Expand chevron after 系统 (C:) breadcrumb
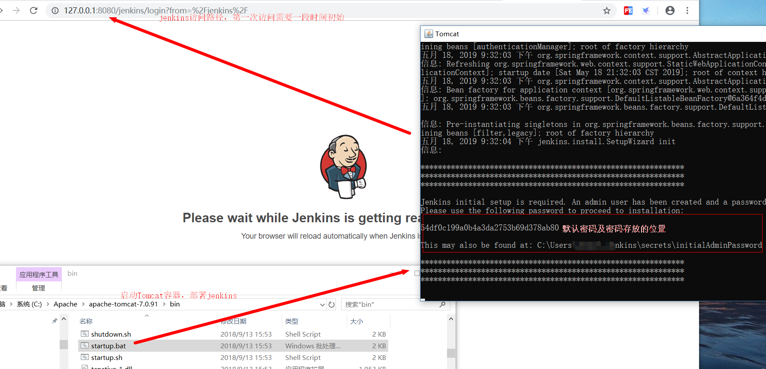The height and width of the screenshot is (369, 766). [x=48, y=304]
